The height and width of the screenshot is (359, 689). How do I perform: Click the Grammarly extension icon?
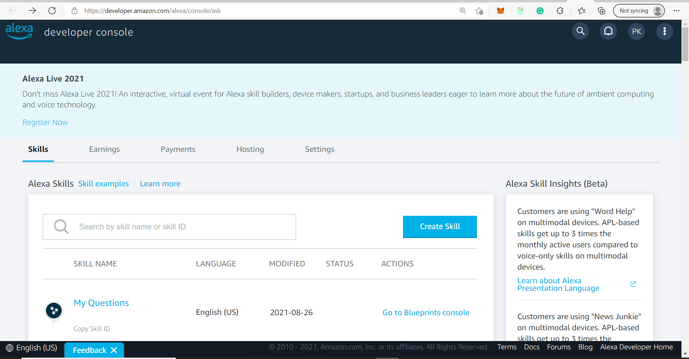pos(540,11)
